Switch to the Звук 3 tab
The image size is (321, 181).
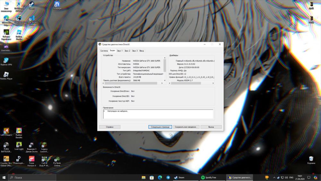click(135, 50)
